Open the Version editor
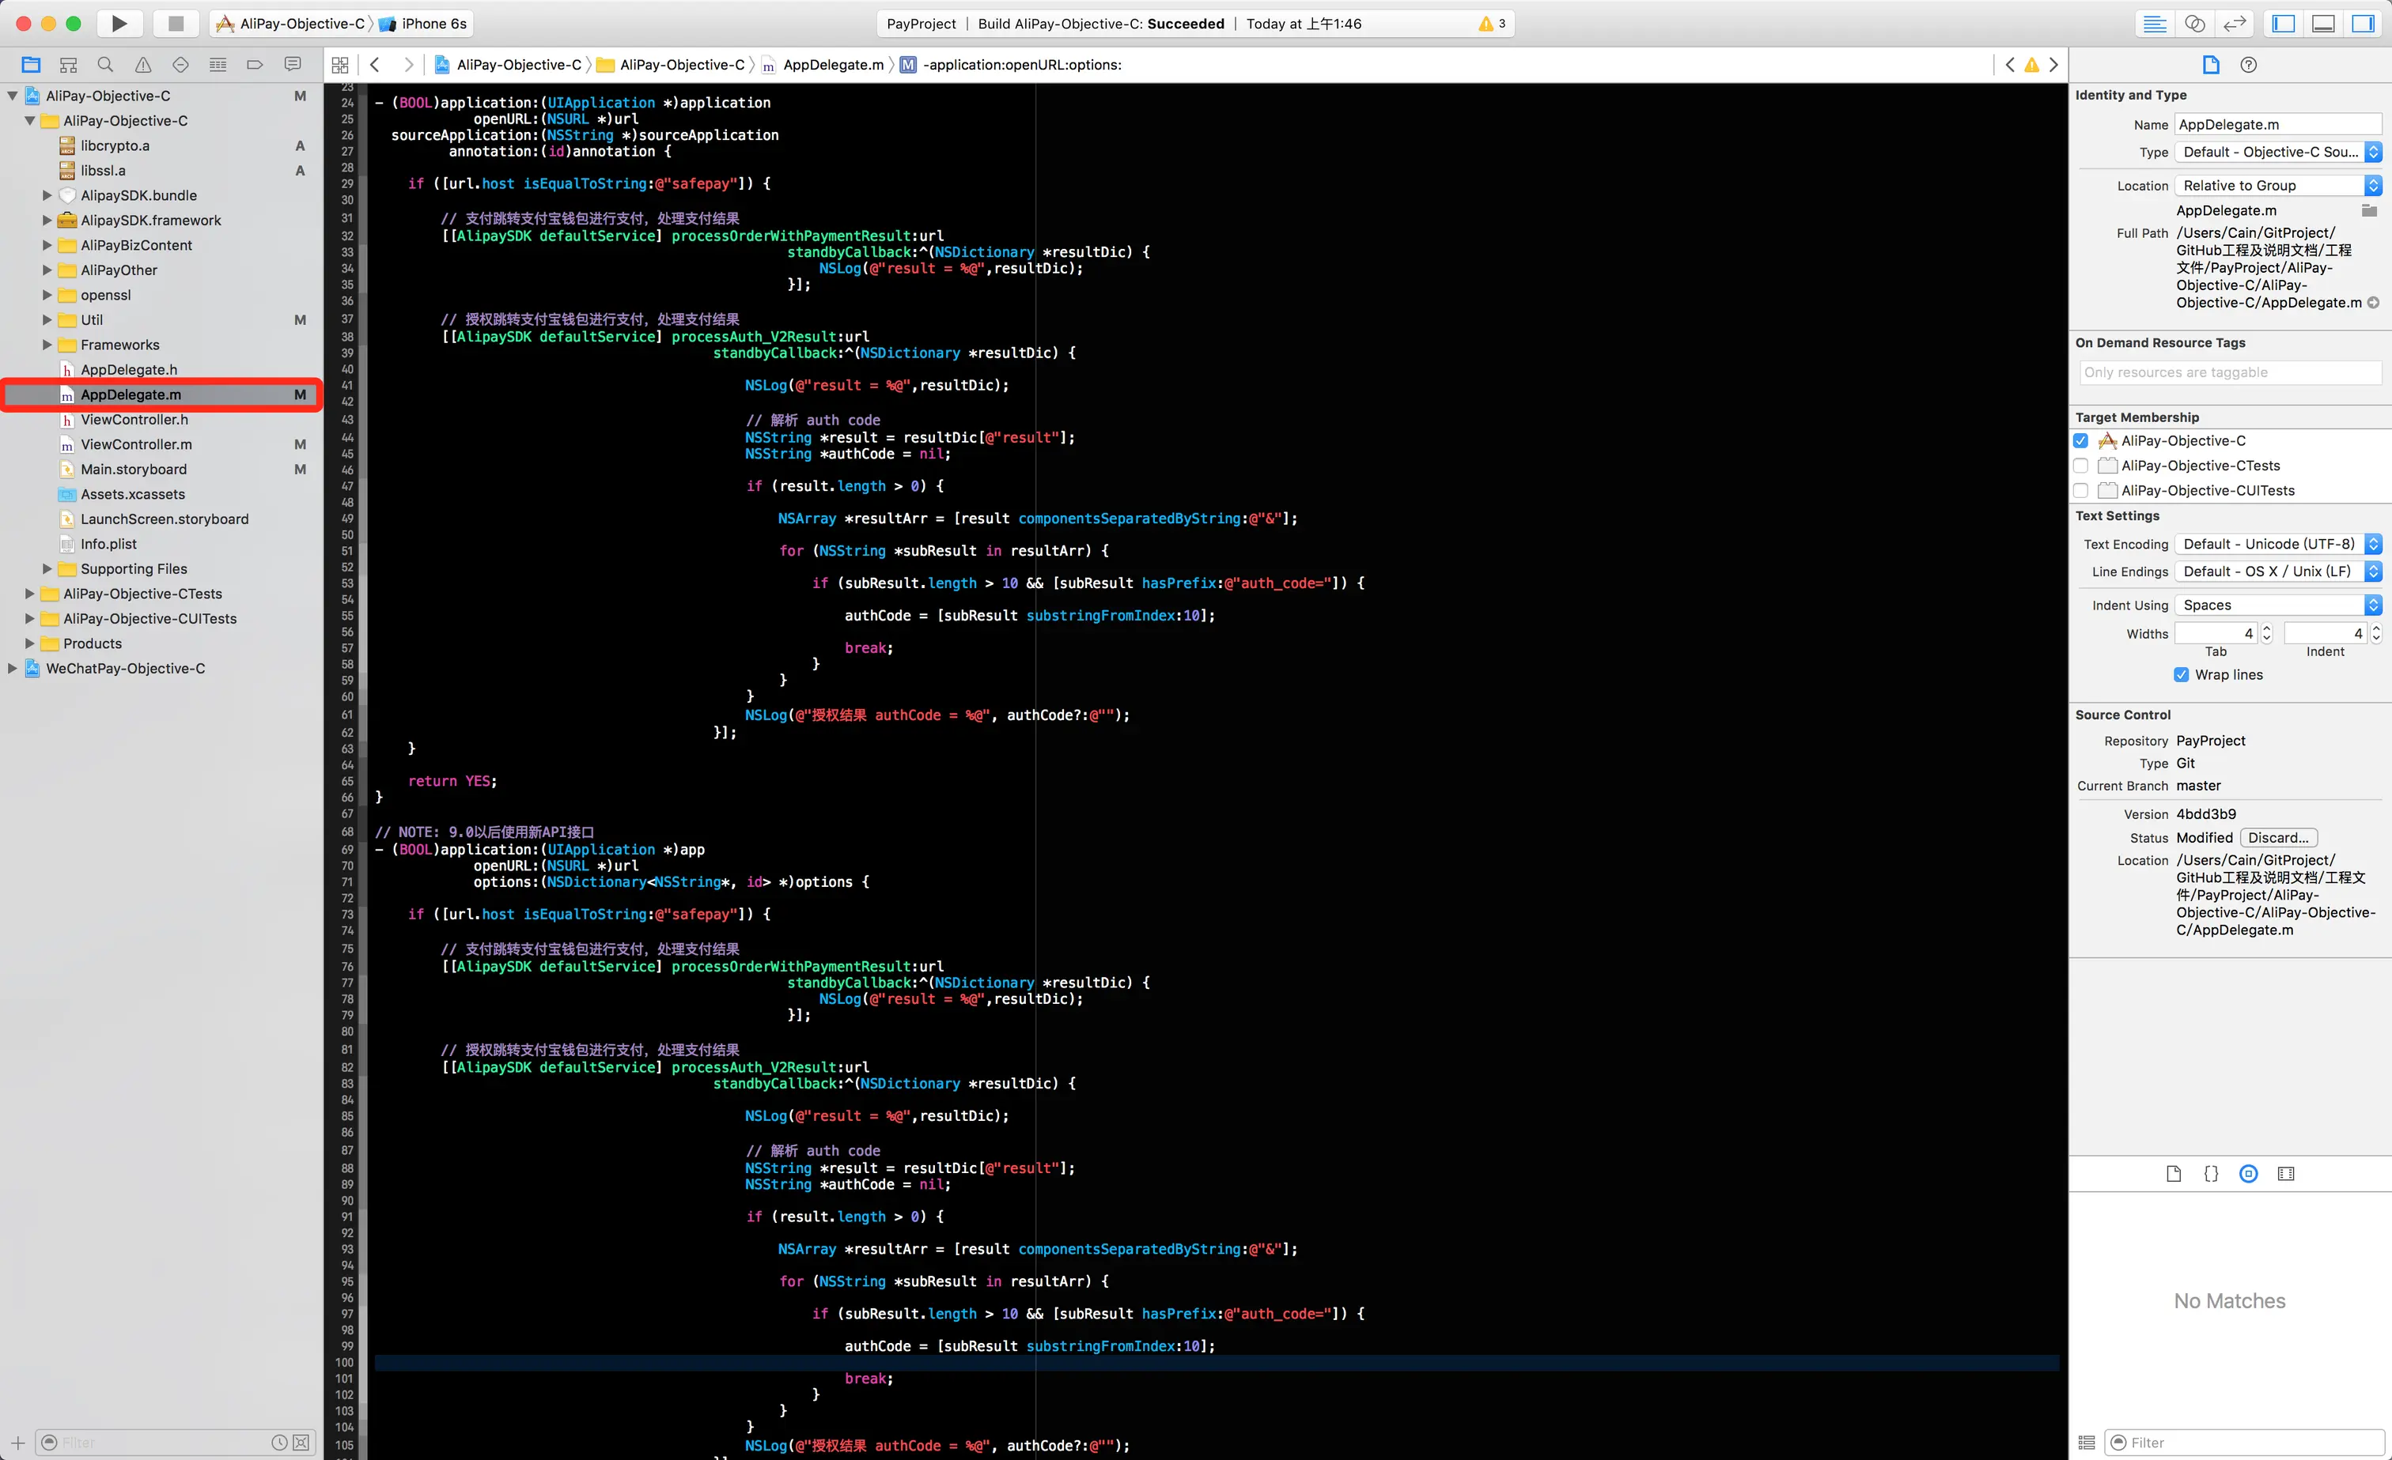 tap(2235, 23)
